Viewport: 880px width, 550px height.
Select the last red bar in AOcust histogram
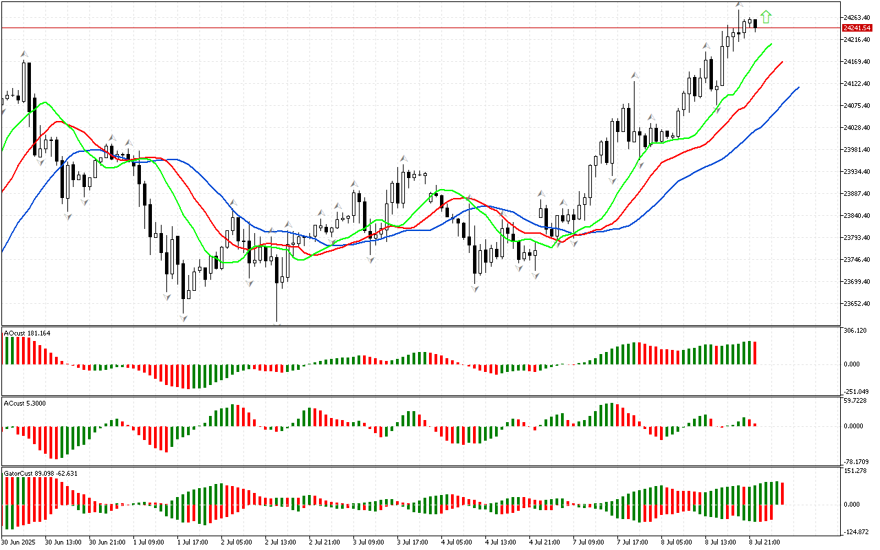point(755,353)
